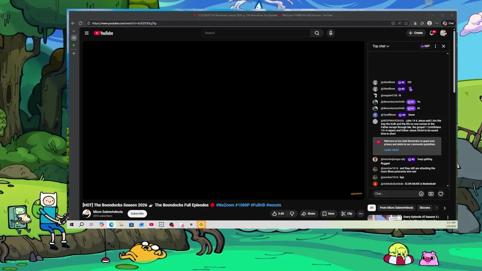Open File Explorer from the taskbar

point(121,225)
